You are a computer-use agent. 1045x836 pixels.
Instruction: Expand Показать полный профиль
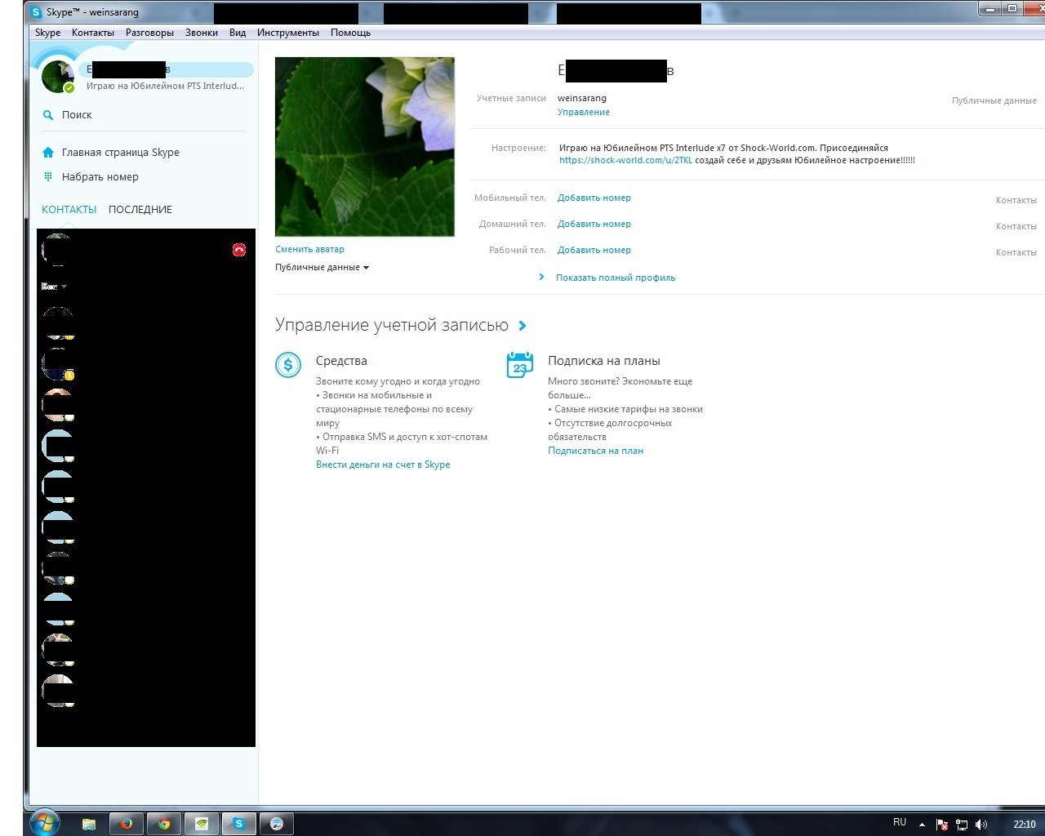(616, 278)
